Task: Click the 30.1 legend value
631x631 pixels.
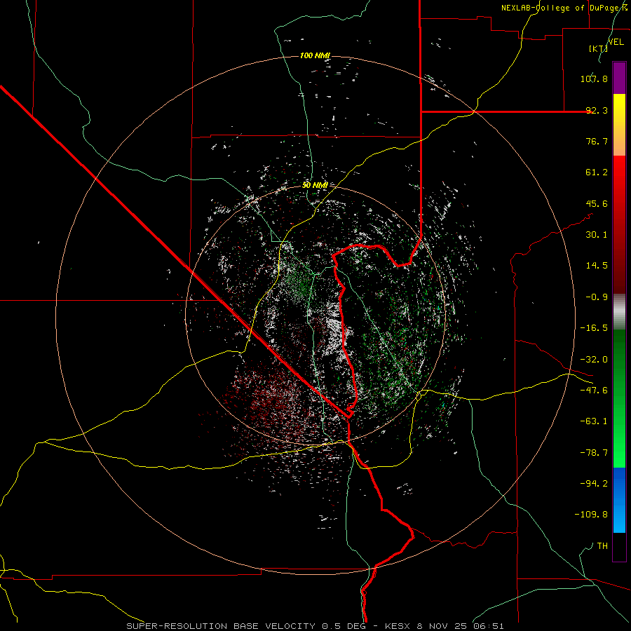Action: [x=597, y=235]
